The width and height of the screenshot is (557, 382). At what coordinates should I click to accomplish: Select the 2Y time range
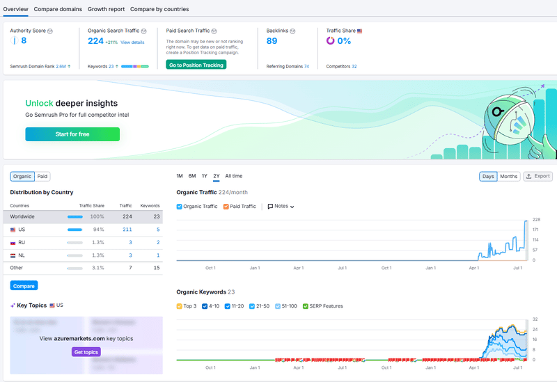click(217, 176)
